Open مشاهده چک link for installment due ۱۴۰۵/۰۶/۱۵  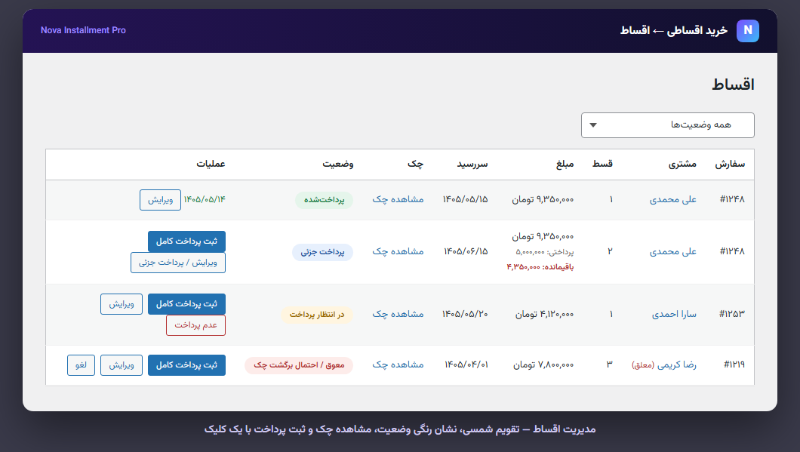tap(398, 251)
